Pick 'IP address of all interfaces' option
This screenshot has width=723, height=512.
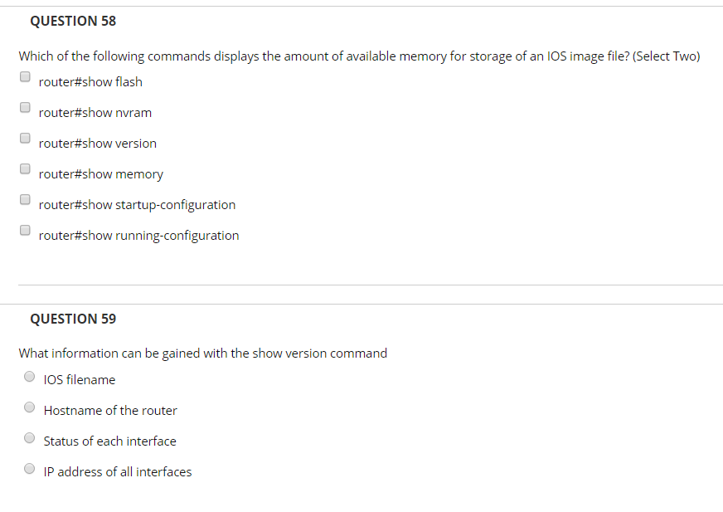click(30, 468)
